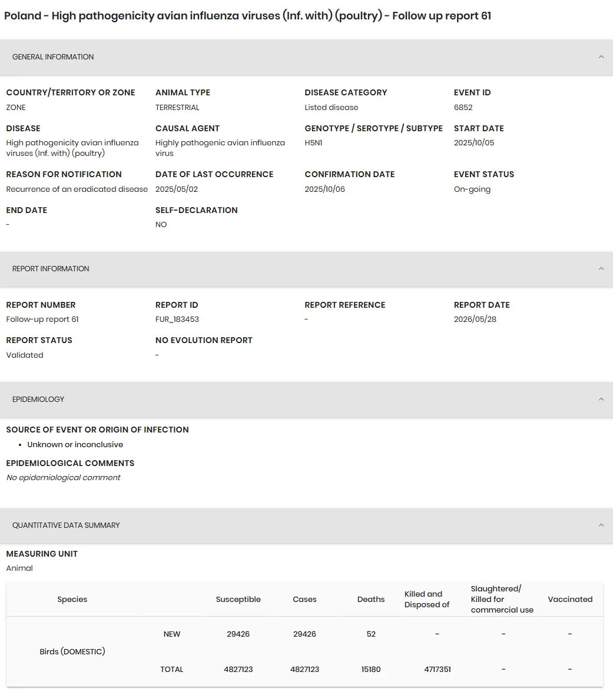Click the report ID FUR_183453 value
This screenshot has width=613, height=692.
coord(177,319)
